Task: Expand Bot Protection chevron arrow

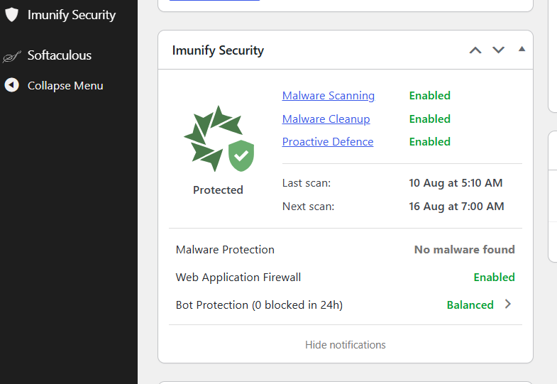Action: coord(508,304)
